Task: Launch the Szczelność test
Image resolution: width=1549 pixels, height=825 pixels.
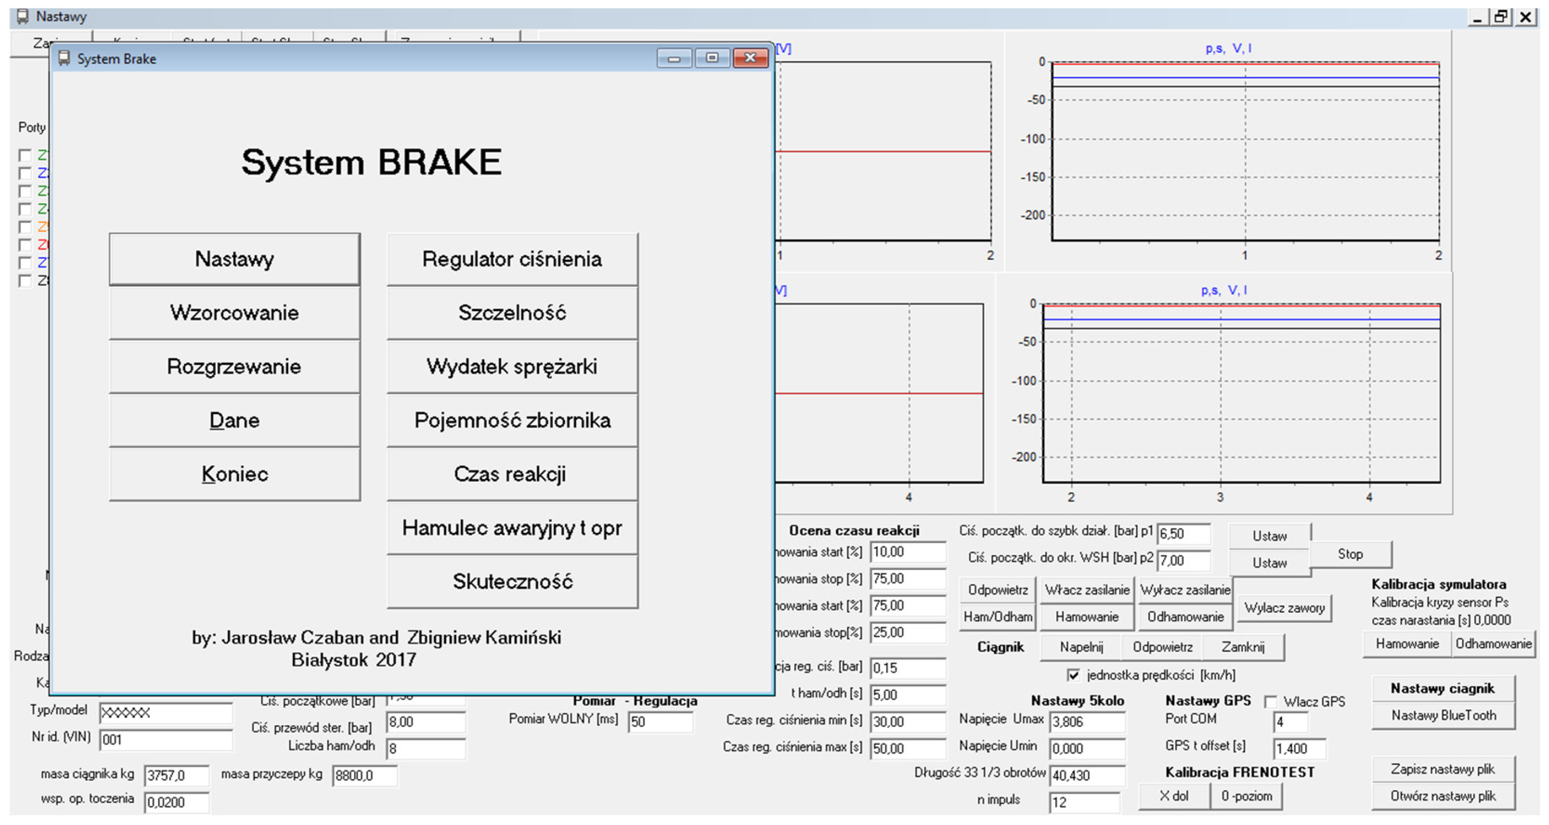Action: [512, 312]
